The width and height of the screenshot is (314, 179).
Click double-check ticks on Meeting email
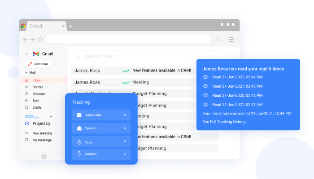126,82
